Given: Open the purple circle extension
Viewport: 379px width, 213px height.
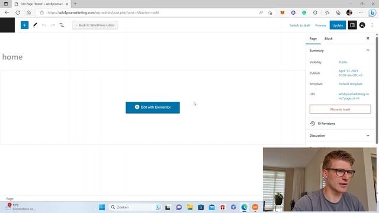Looking at the screenshot, I should (x=293, y=12).
